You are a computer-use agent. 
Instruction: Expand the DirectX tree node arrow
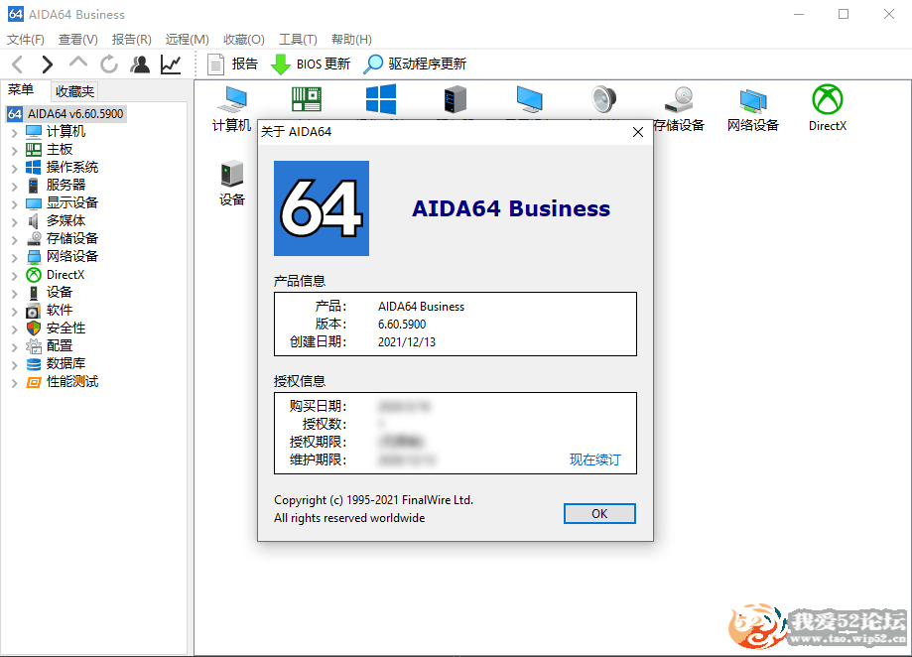(x=15, y=276)
